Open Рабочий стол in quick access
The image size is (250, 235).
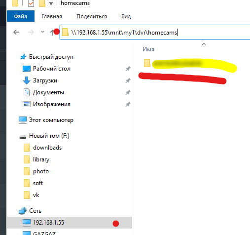(52, 69)
